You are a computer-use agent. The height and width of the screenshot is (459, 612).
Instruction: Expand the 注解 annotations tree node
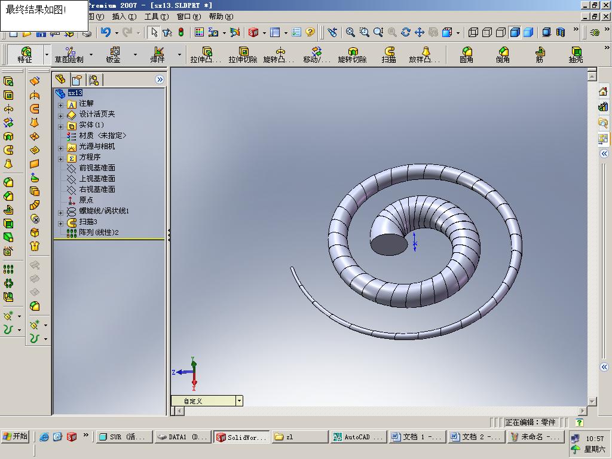(60, 105)
